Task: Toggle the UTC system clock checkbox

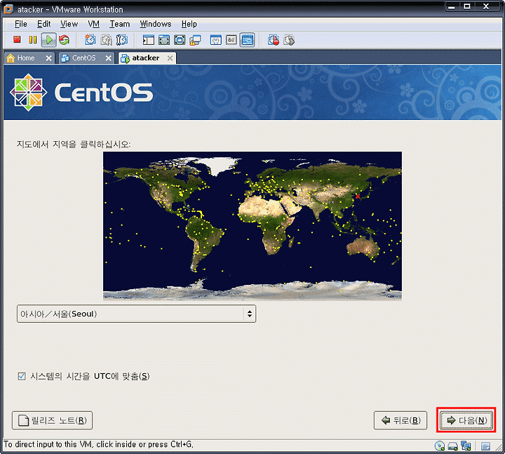Action: 22,376
